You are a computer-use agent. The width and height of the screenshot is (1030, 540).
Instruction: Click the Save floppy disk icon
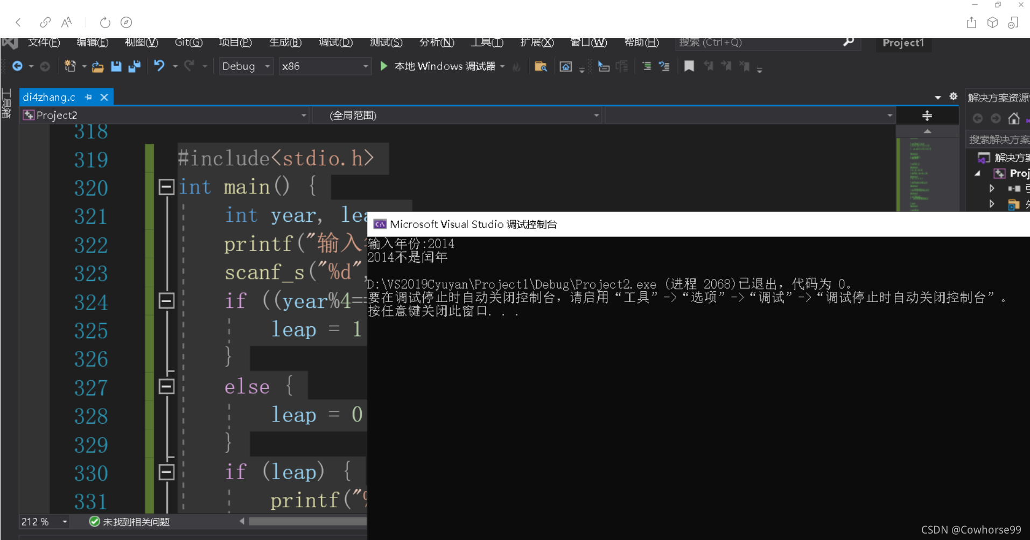click(116, 66)
